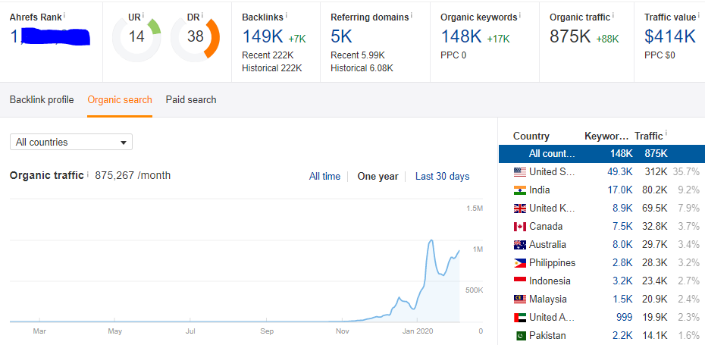Click 8.0K keywords for Australia

point(622,245)
